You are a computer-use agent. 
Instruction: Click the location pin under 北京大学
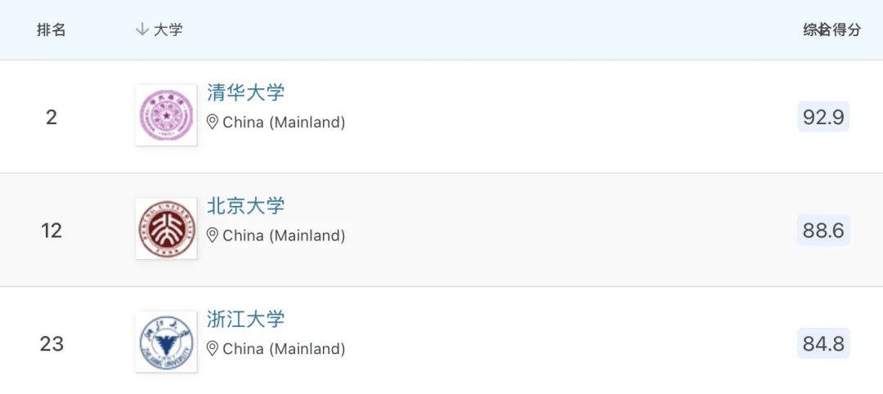pos(213,235)
